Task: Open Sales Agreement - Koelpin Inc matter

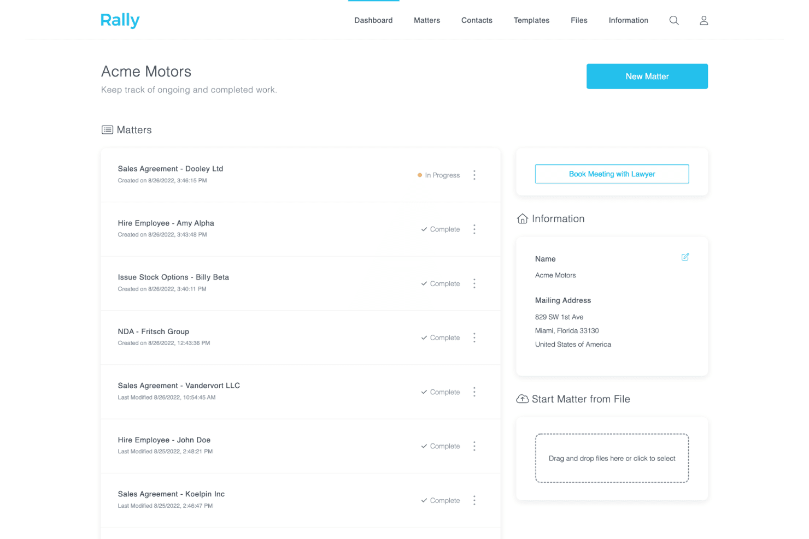Action: point(171,494)
